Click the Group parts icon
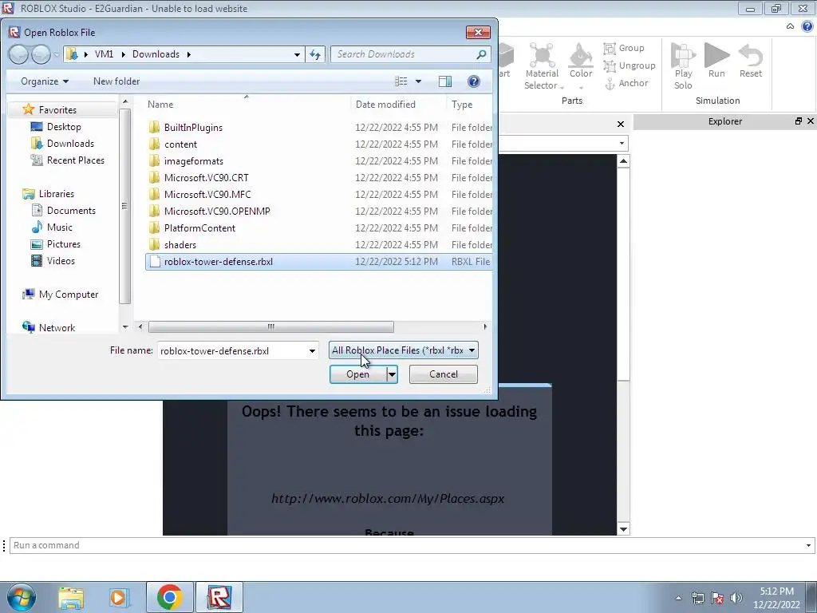Screen dimensions: 817x613 point(624,48)
